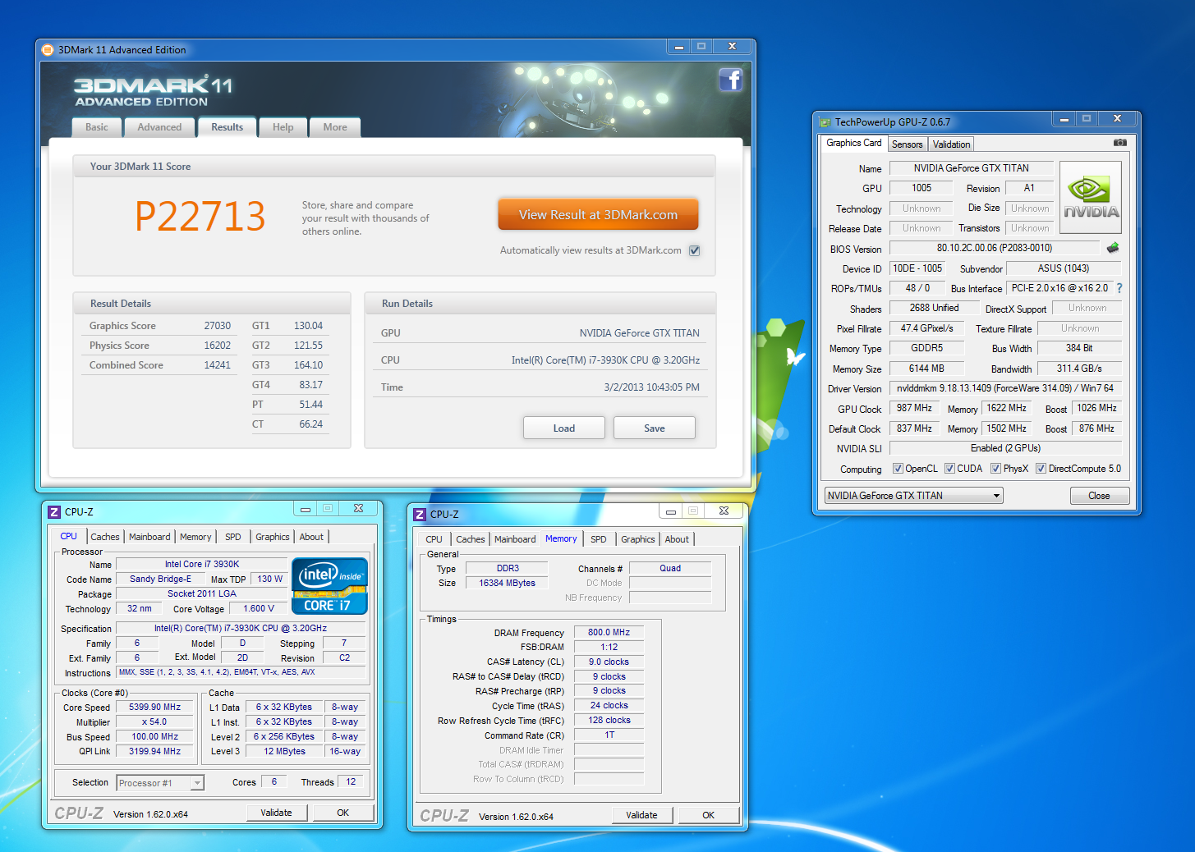Switch to the Sensors tab in GPU-Z
Viewport: 1195px width, 852px height.
[908, 144]
